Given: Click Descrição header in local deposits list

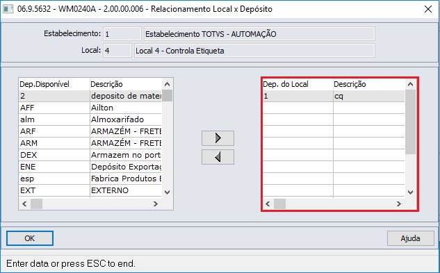Looking at the screenshot, I should [x=369, y=84].
